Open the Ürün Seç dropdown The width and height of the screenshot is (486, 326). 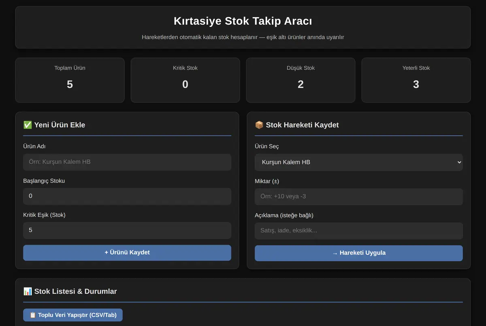358,162
